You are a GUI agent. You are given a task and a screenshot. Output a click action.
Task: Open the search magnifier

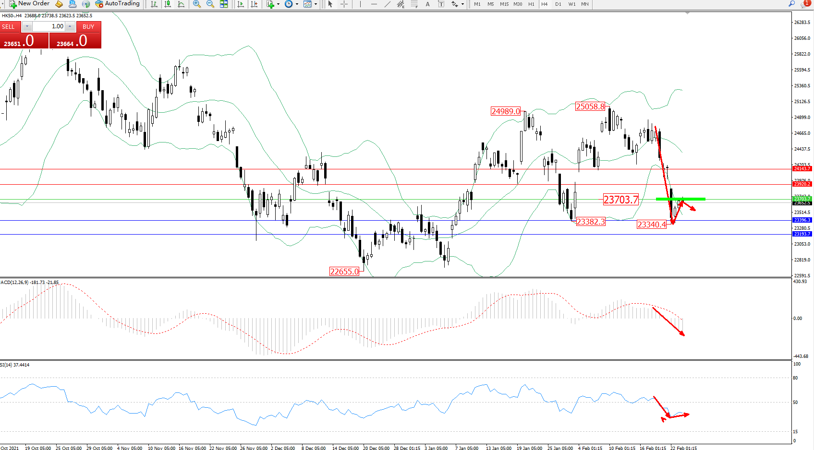pyautogui.click(x=791, y=4)
